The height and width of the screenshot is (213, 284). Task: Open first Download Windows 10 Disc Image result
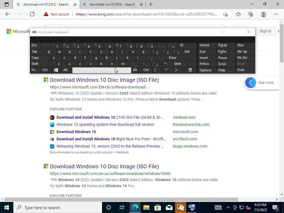[104, 80]
